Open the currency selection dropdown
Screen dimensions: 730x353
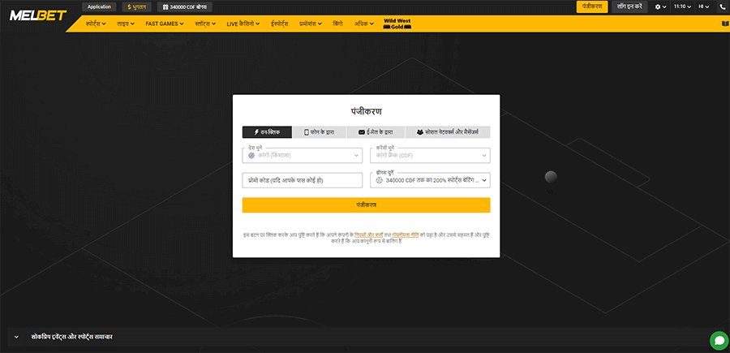[x=430, y=156]
